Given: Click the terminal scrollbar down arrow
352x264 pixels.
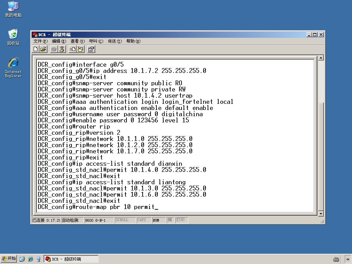Looking at the screenshot, I should point(321,214).
